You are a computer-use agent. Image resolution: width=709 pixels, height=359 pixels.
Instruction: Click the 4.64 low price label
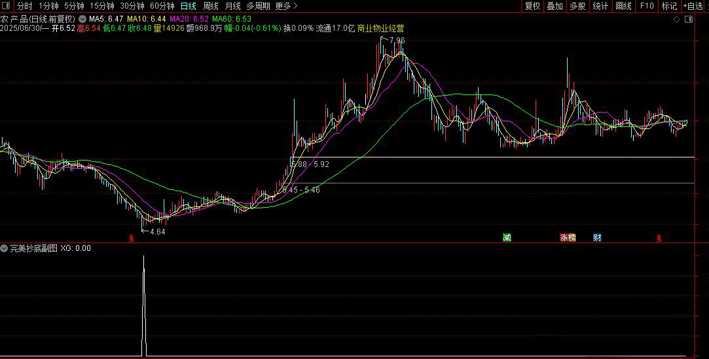(x=157, y=231)
